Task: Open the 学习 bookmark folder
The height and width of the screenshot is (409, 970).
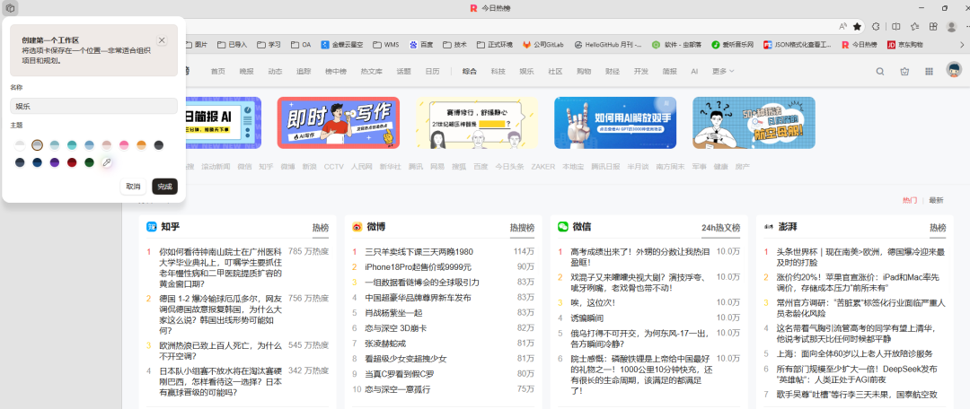Action: pos(269,45)
